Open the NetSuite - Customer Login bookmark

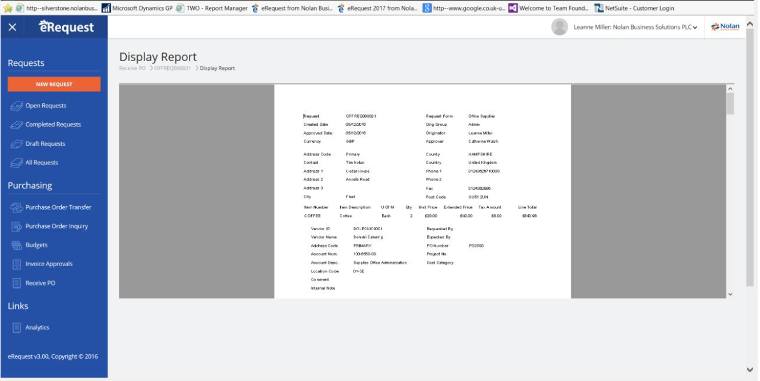click(x=634, y=8)
